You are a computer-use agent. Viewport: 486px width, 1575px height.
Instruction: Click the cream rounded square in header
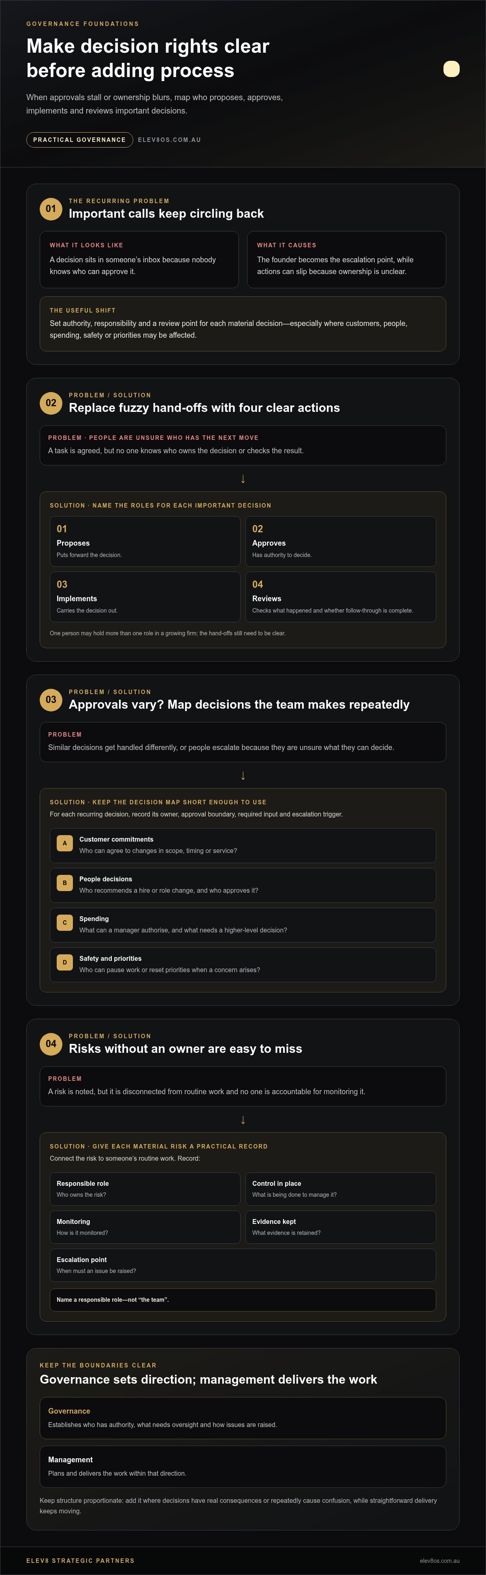451,69
